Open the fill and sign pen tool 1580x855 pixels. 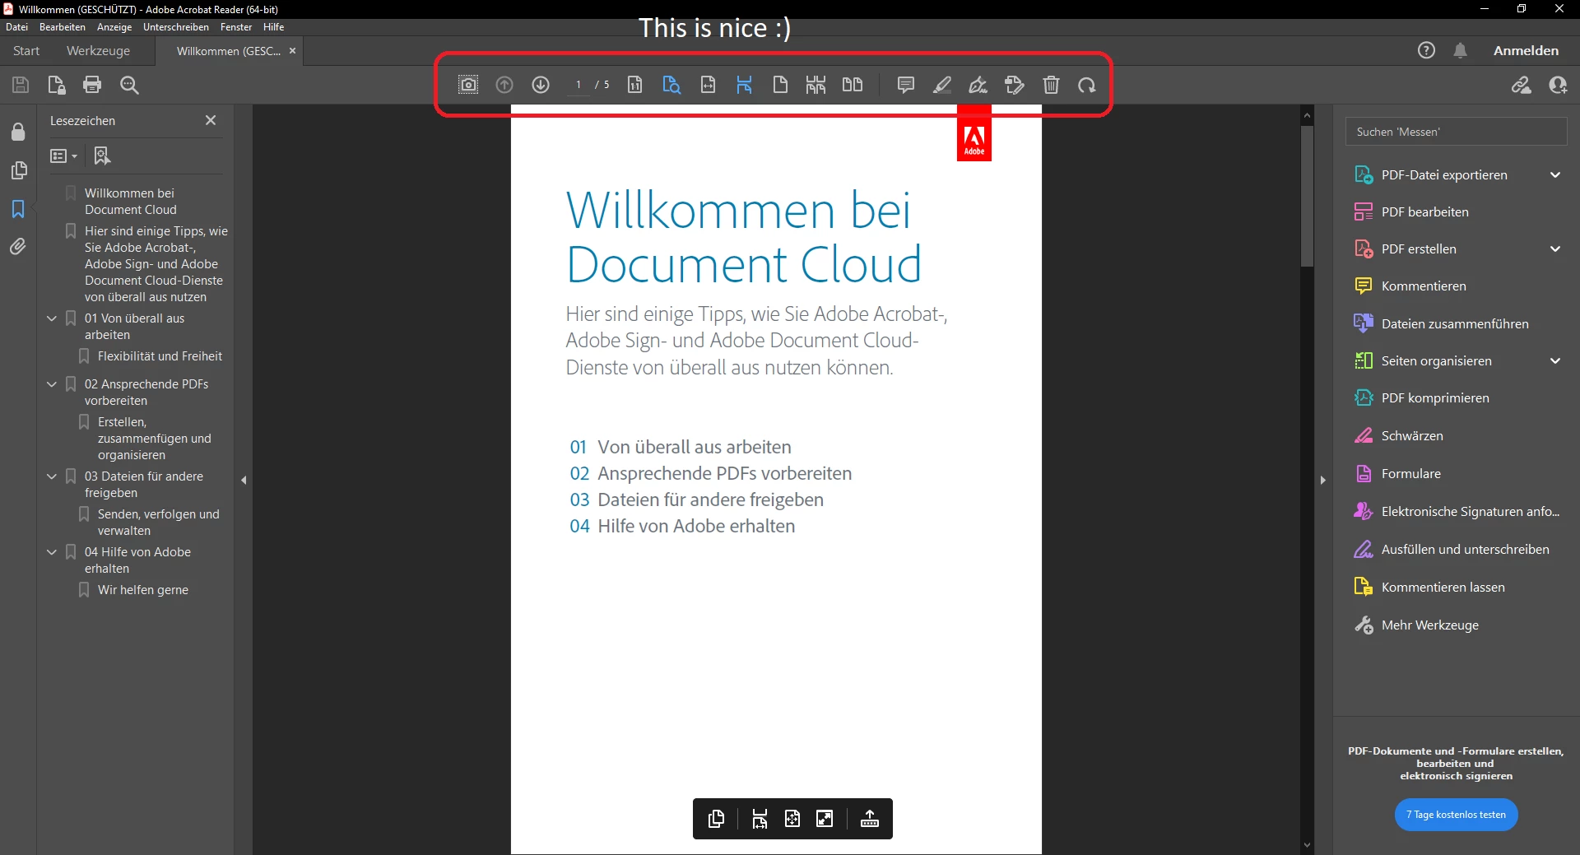[x=978, y=85]
